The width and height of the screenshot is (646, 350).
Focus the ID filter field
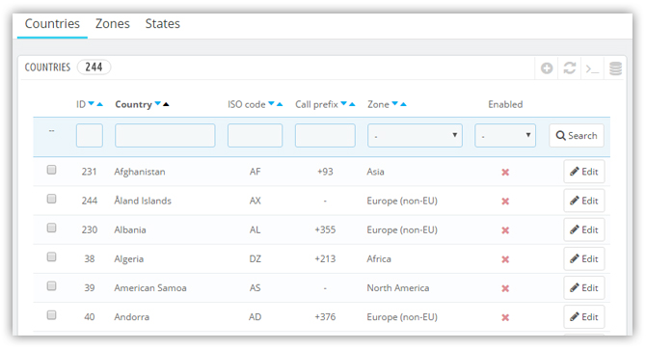(x=90, y=136)
